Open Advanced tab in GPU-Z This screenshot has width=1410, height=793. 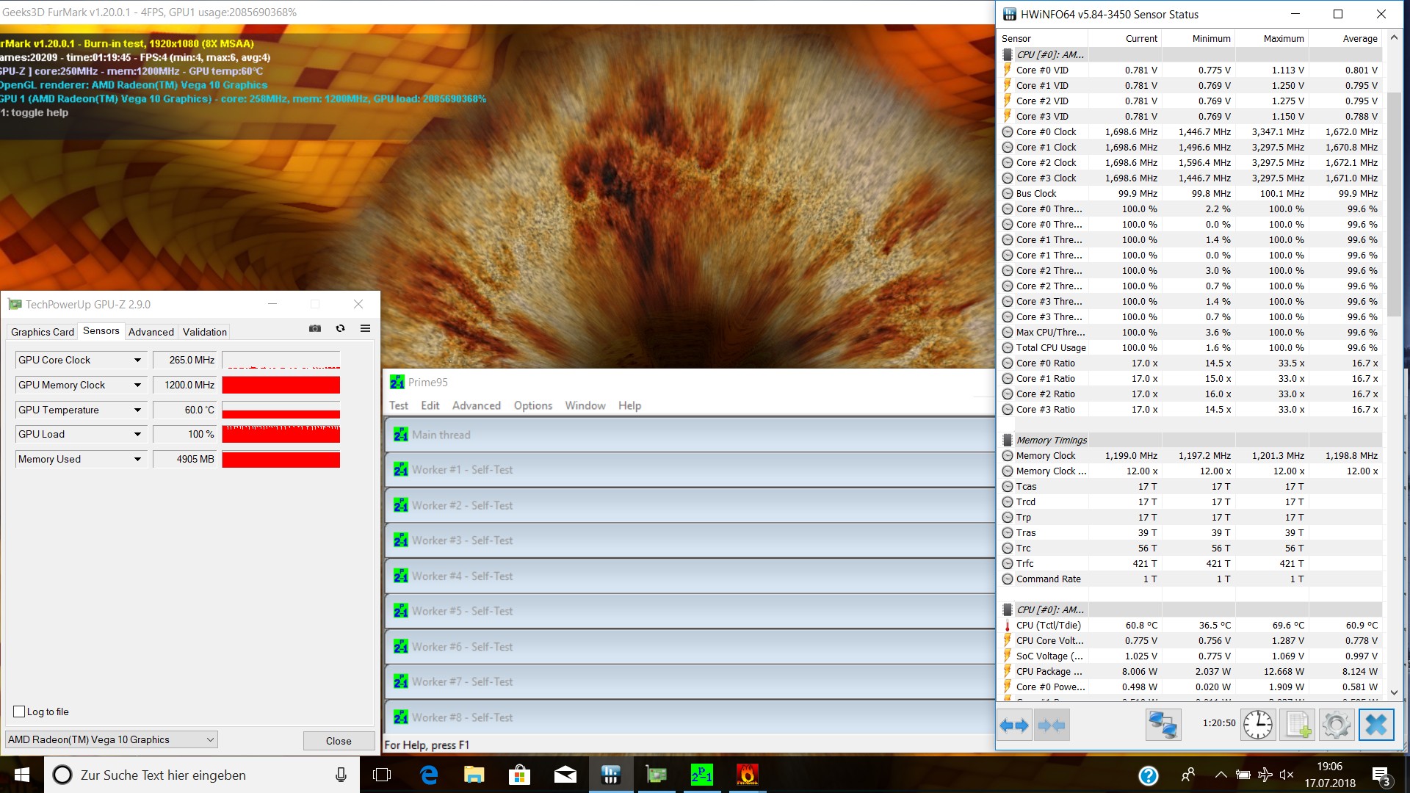click(151, 332)
